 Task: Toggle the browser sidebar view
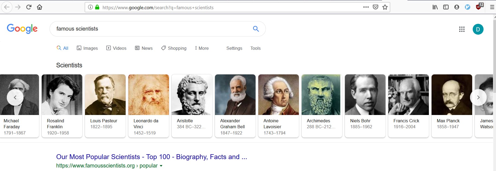(446, 7)
